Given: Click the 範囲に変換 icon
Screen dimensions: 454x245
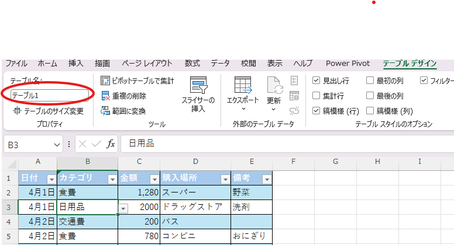Looking at the screenshot, I should [x=105, y=111].
